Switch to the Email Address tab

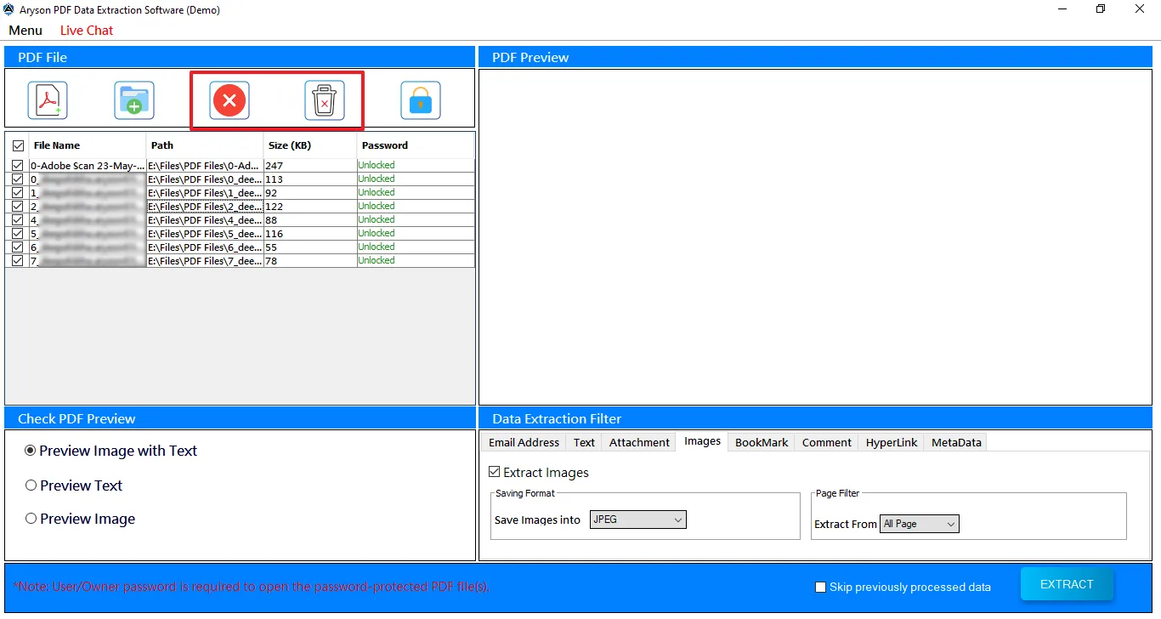pyautogui.click(x=524, y=442)
